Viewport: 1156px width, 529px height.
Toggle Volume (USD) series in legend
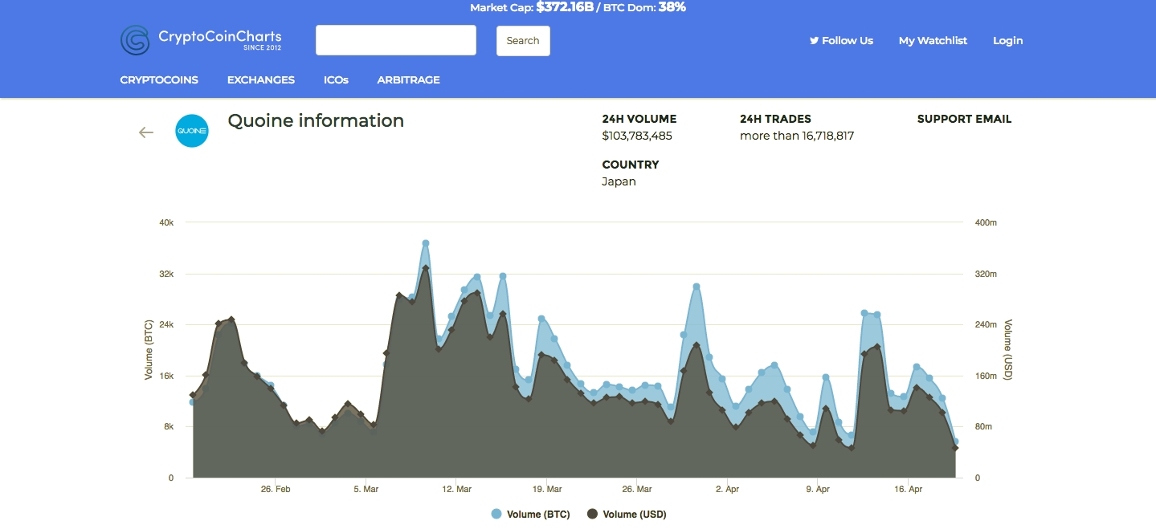pyautogui.click(x=627, y=515)
